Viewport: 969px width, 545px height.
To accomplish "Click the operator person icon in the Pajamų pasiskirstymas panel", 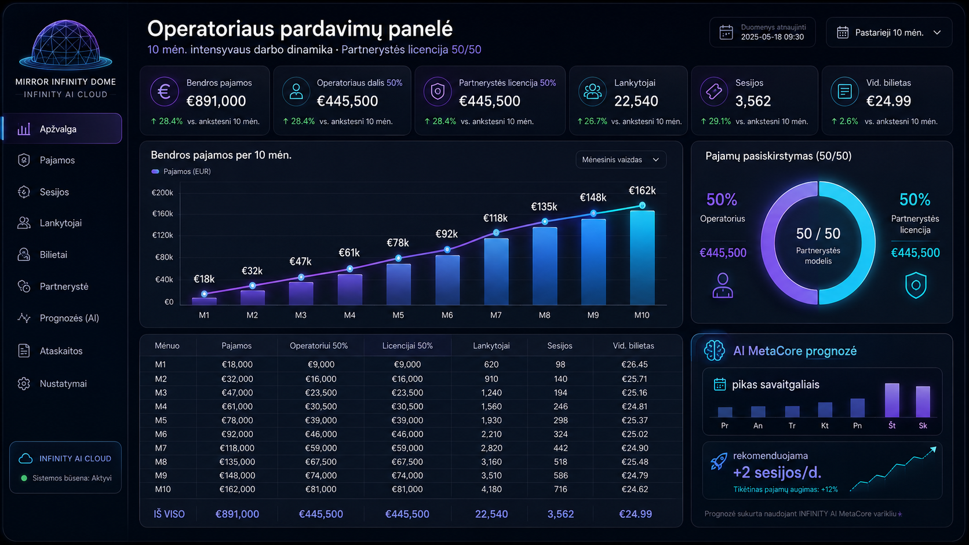I will (722, 286).
